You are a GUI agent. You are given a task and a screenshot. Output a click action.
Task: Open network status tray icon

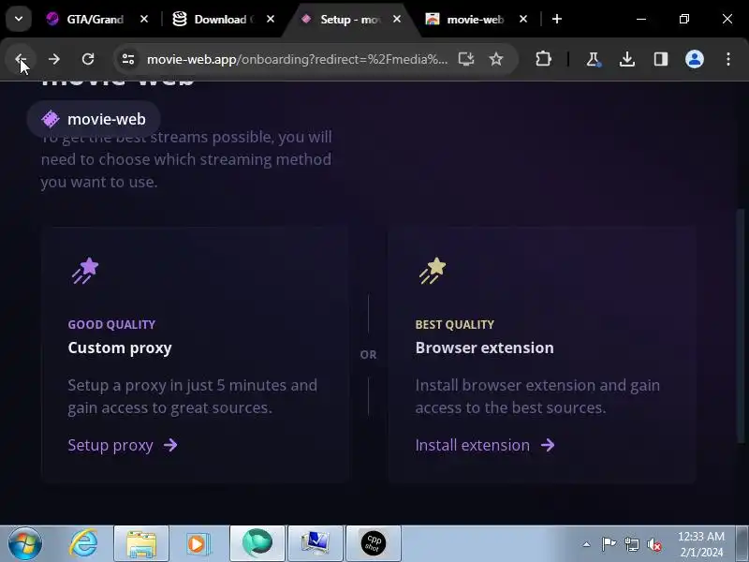pyautogui.click(x=631, y=544)
